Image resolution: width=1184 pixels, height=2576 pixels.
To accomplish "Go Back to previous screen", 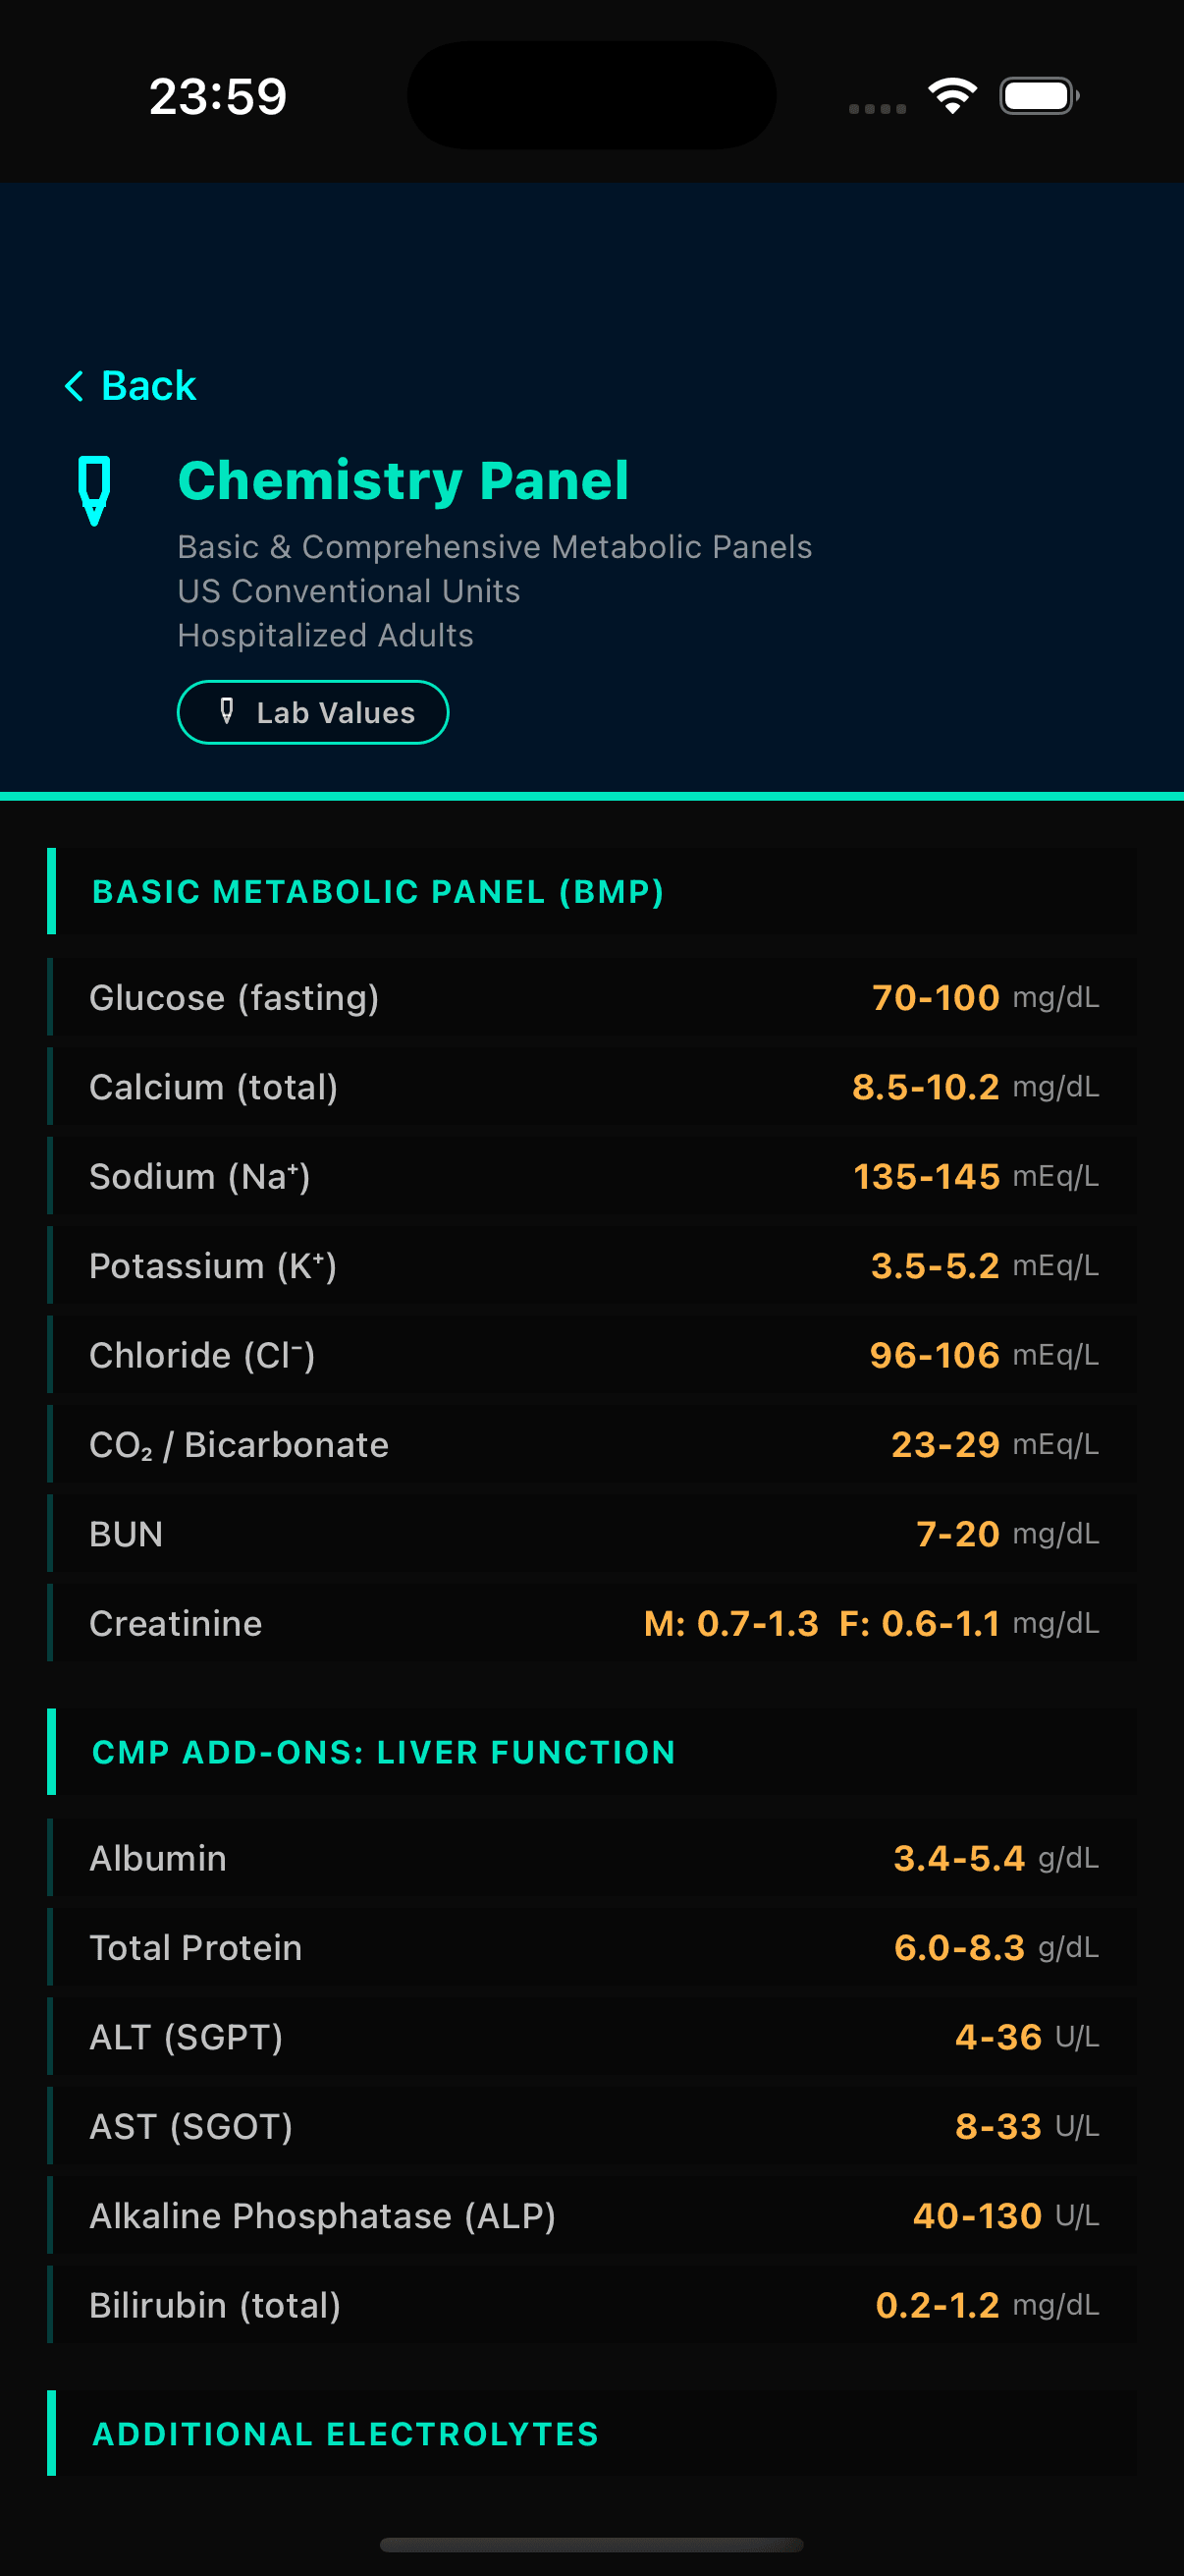I will click(148, 386).
